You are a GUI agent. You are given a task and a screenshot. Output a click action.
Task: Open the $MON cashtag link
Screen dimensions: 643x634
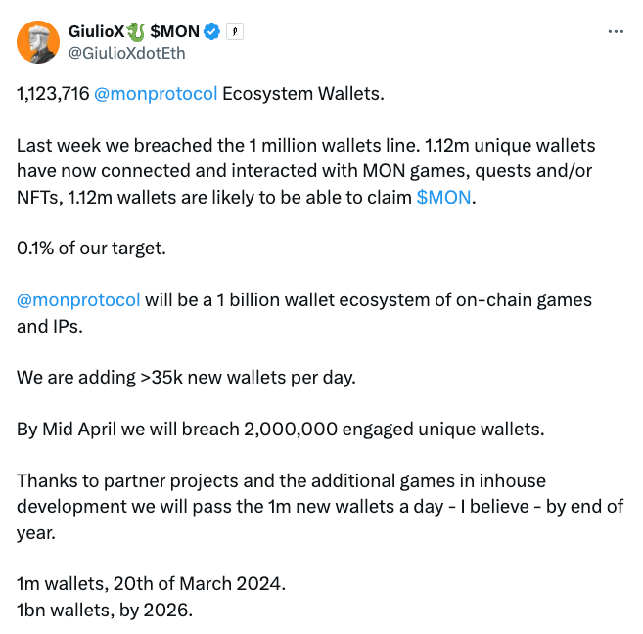coord(443,197)
